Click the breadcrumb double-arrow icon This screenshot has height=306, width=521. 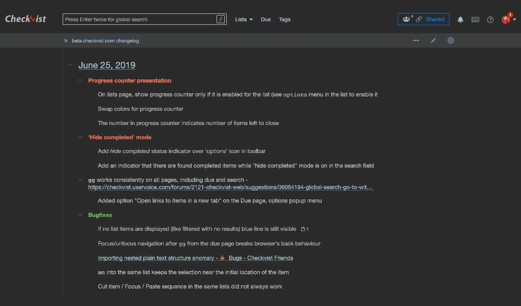coord(66,41)
